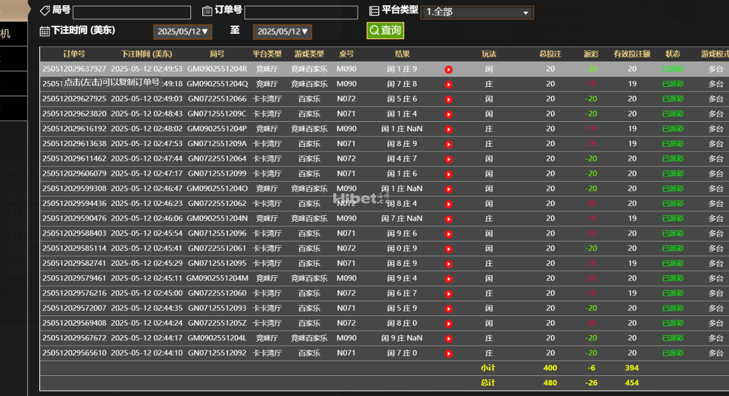
Task: Open the replay for the 闲 0 庄 9 result
Action: pyautogui.click(x=448, y=248)
